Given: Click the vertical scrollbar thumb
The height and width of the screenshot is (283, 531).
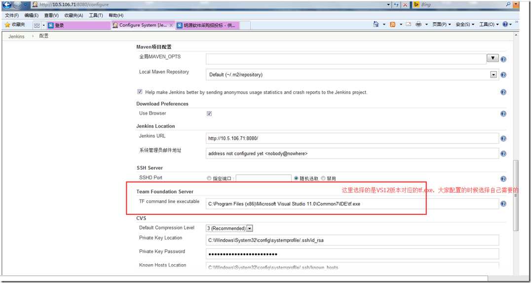Looking at the screenshot, I should [x=516, y=195].
